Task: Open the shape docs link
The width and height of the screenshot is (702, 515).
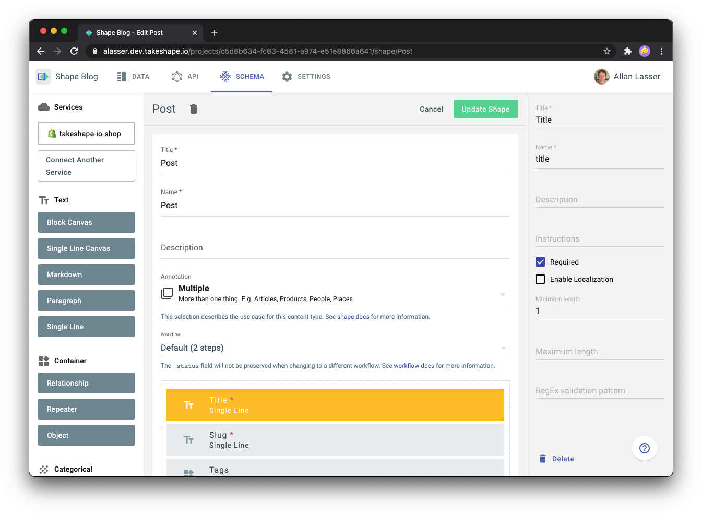Action: pos(353,317)
